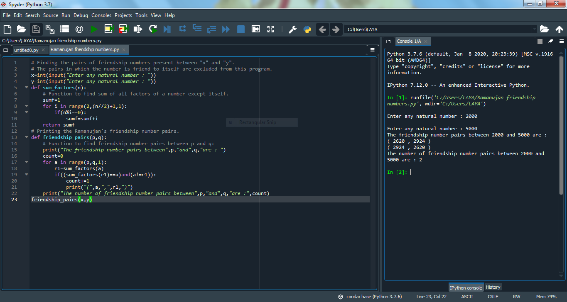567x302 pixels.
Task: Toggle fullscreen mode icon
Action: [x=270, y=29]
